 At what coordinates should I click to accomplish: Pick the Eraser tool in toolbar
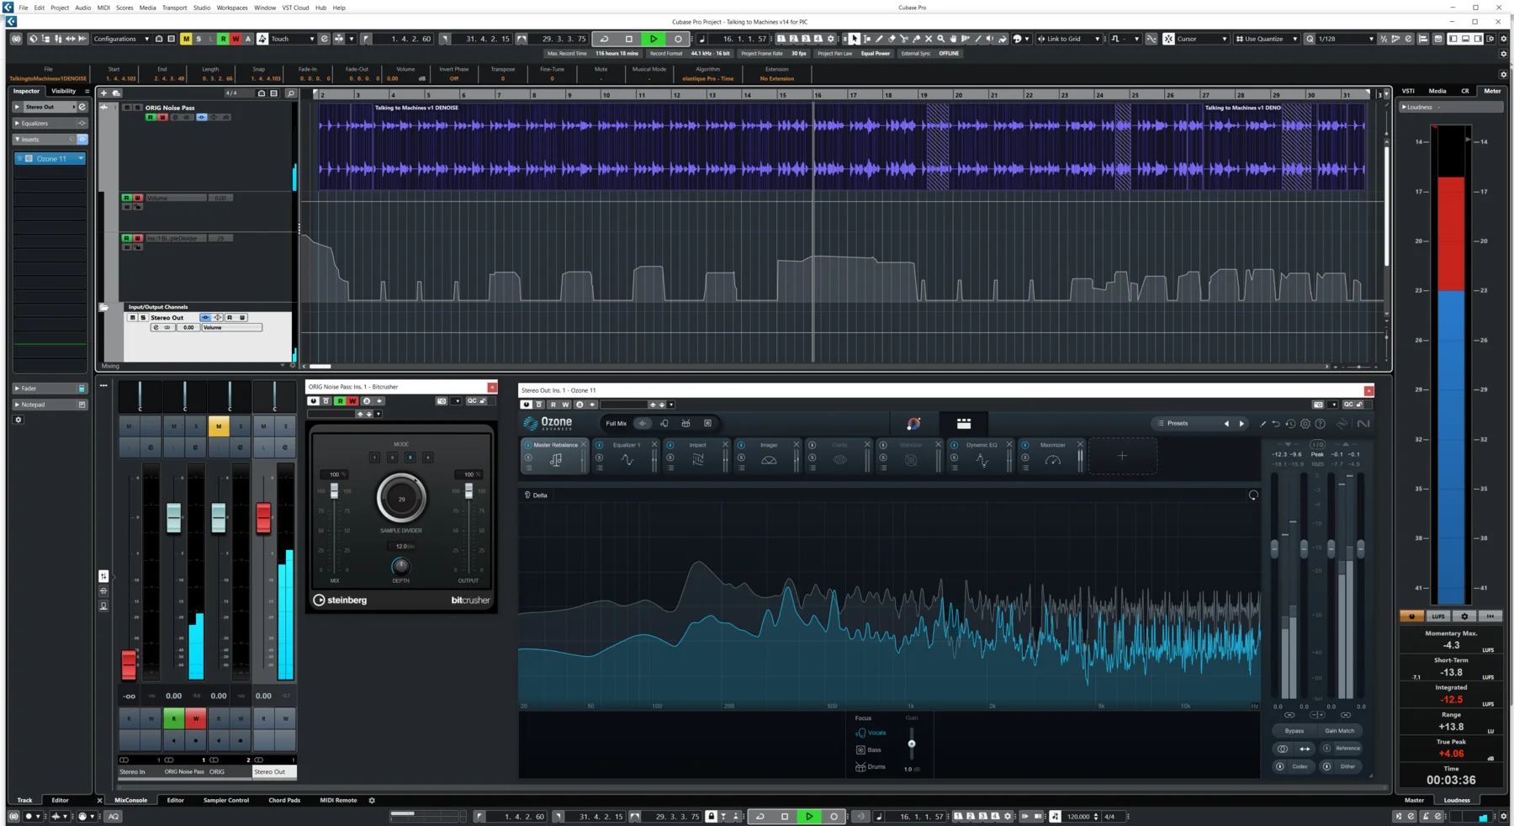(892, 39)
